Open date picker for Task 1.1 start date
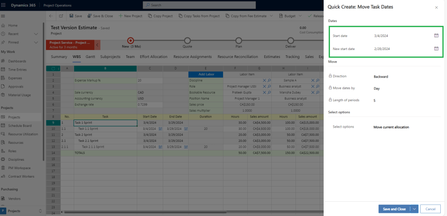 [x=160, y=129]
